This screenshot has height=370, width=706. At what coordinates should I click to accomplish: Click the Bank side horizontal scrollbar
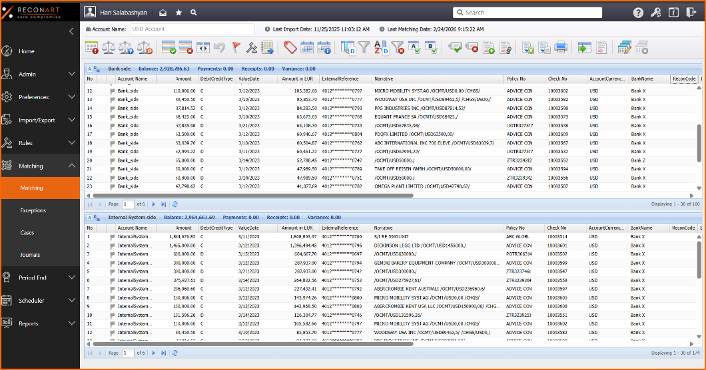click(252, 196)
